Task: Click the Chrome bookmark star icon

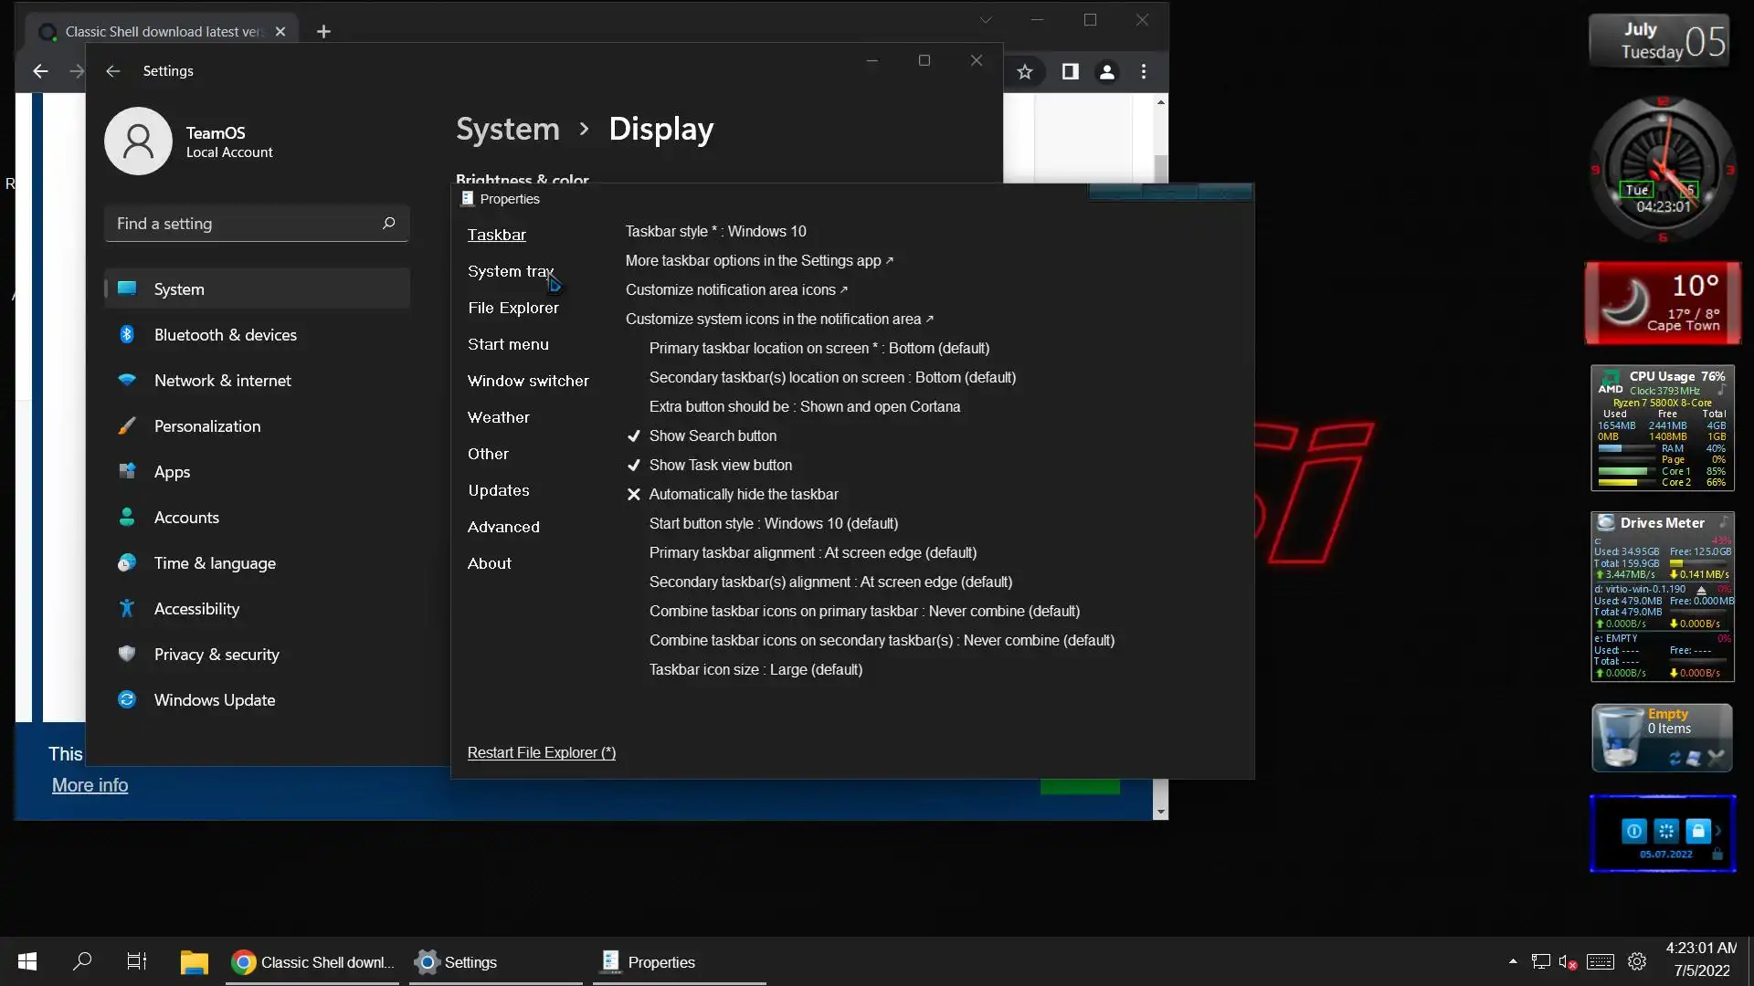Action: [1025, 71]
